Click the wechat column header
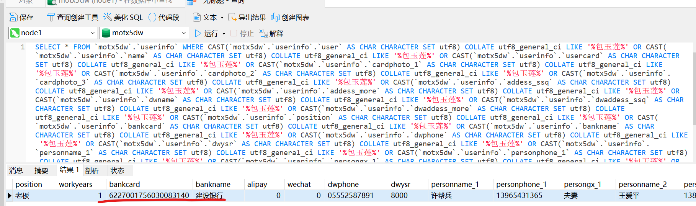Image resolution: width=696 pixels, height=206 pixels. tap(304, 184)
